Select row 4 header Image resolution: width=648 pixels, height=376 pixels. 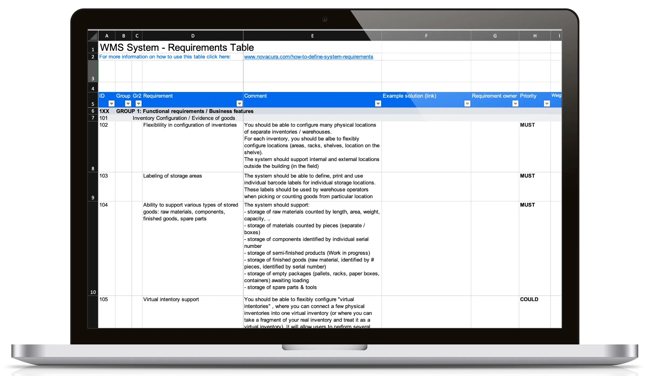(x=93, y=87)
